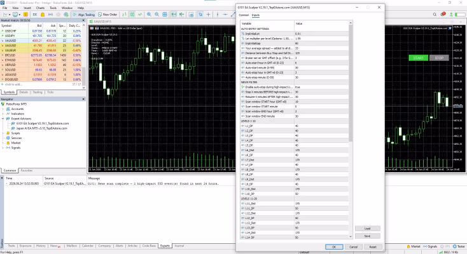This screenshot has width=467, height=254.
Task: Click the search magnifier icon in main toolbar
Action: coord(435,14)
